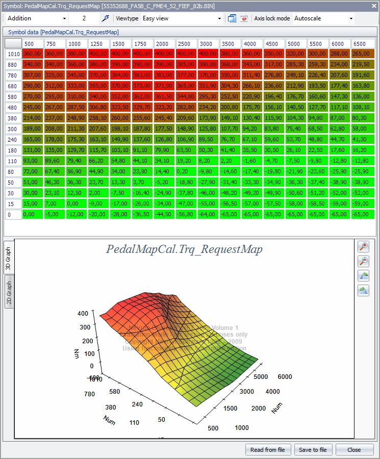Select cell 329,70 in row 480
The width and height of the screenshot is (380, 459).
(x=143, y=108)
